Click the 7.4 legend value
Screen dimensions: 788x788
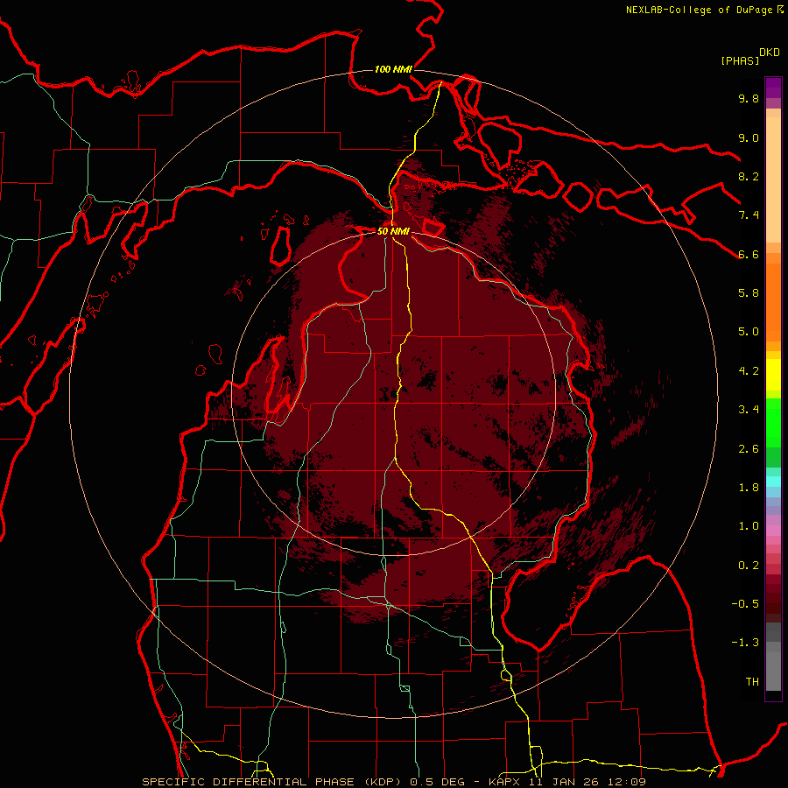pos(749,215)
